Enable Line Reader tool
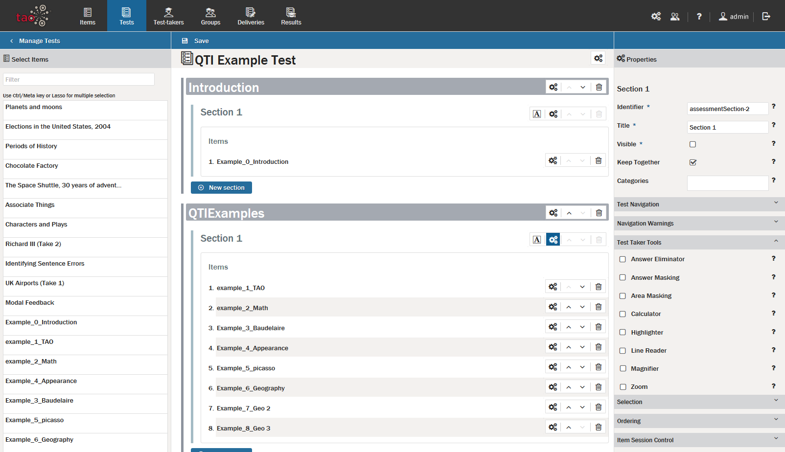This screenshot has height=452, width=785. (623, 351)
